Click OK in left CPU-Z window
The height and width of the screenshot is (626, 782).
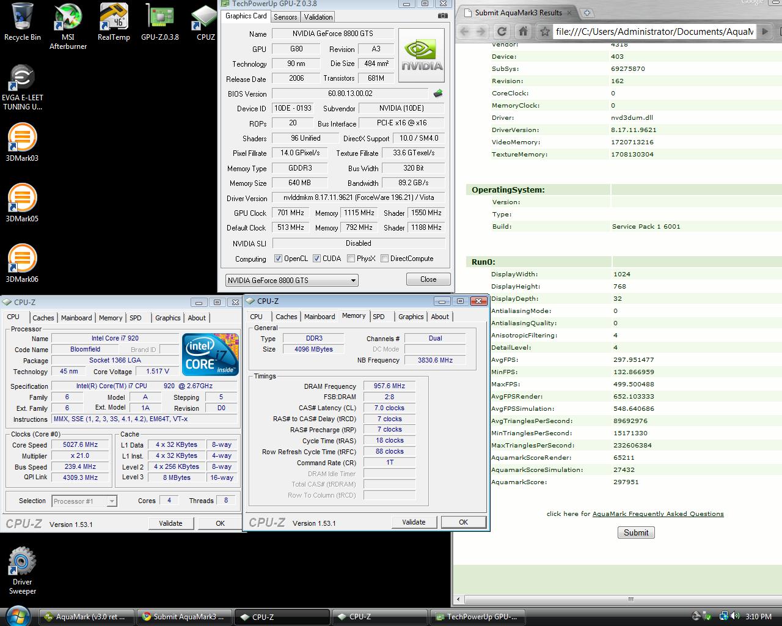[x=220, y=523]
